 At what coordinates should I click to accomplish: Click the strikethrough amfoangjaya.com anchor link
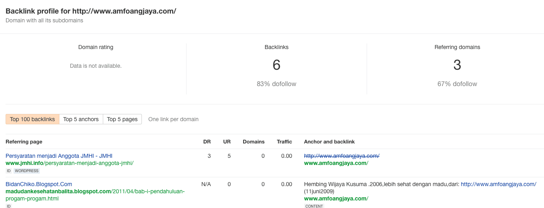click(342, 156)
